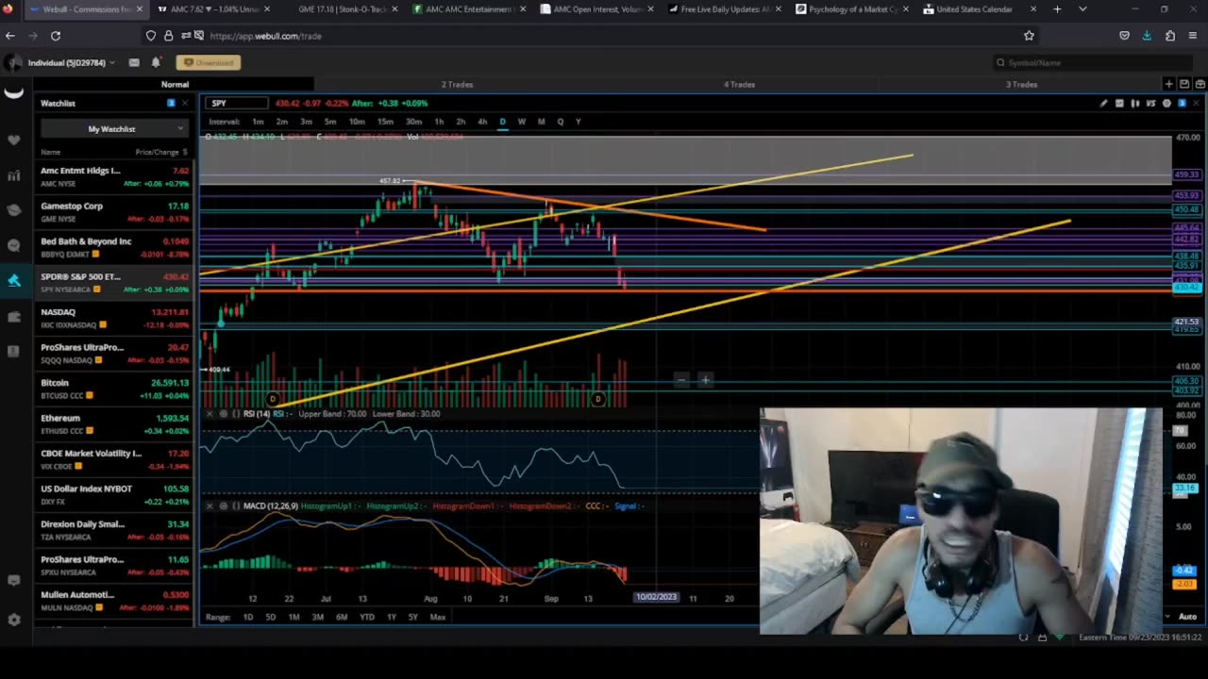The width and height of the screenshot is (1208, 679).
Task: Set range to 1M
Action: pyautogui.click(x=294, y=617)
